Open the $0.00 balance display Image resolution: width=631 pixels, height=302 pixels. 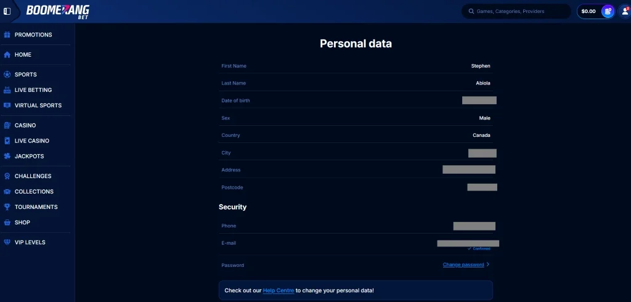[x=588, y=11]
